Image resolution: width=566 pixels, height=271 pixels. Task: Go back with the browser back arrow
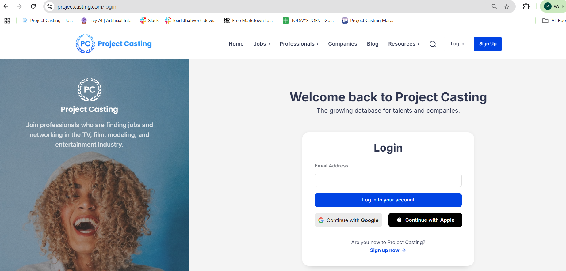(x=6, y=6)
